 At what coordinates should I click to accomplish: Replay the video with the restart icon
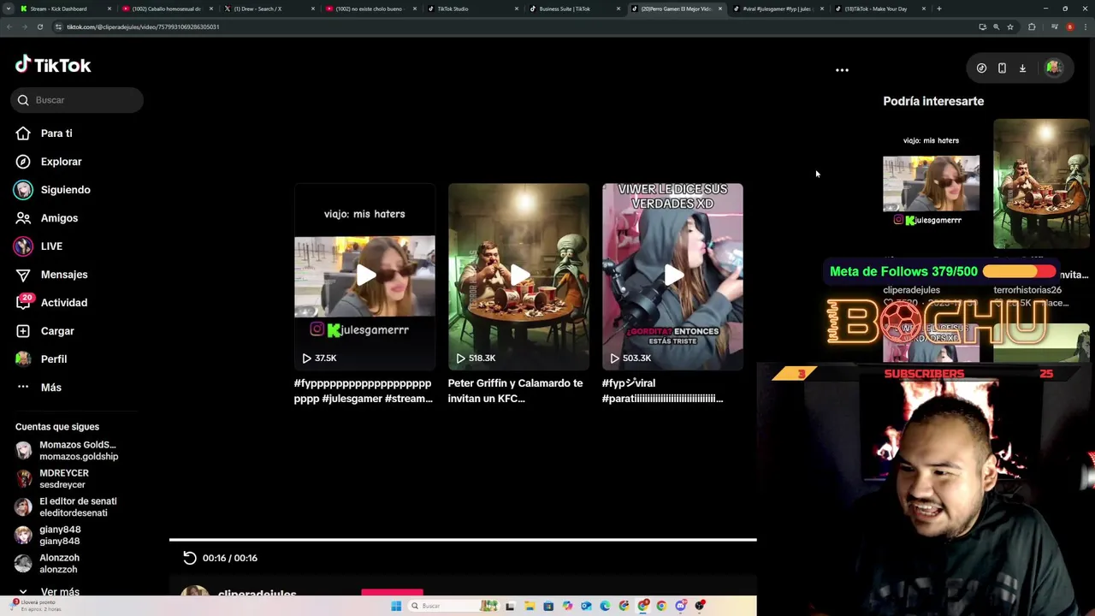[x=190, y=558]
